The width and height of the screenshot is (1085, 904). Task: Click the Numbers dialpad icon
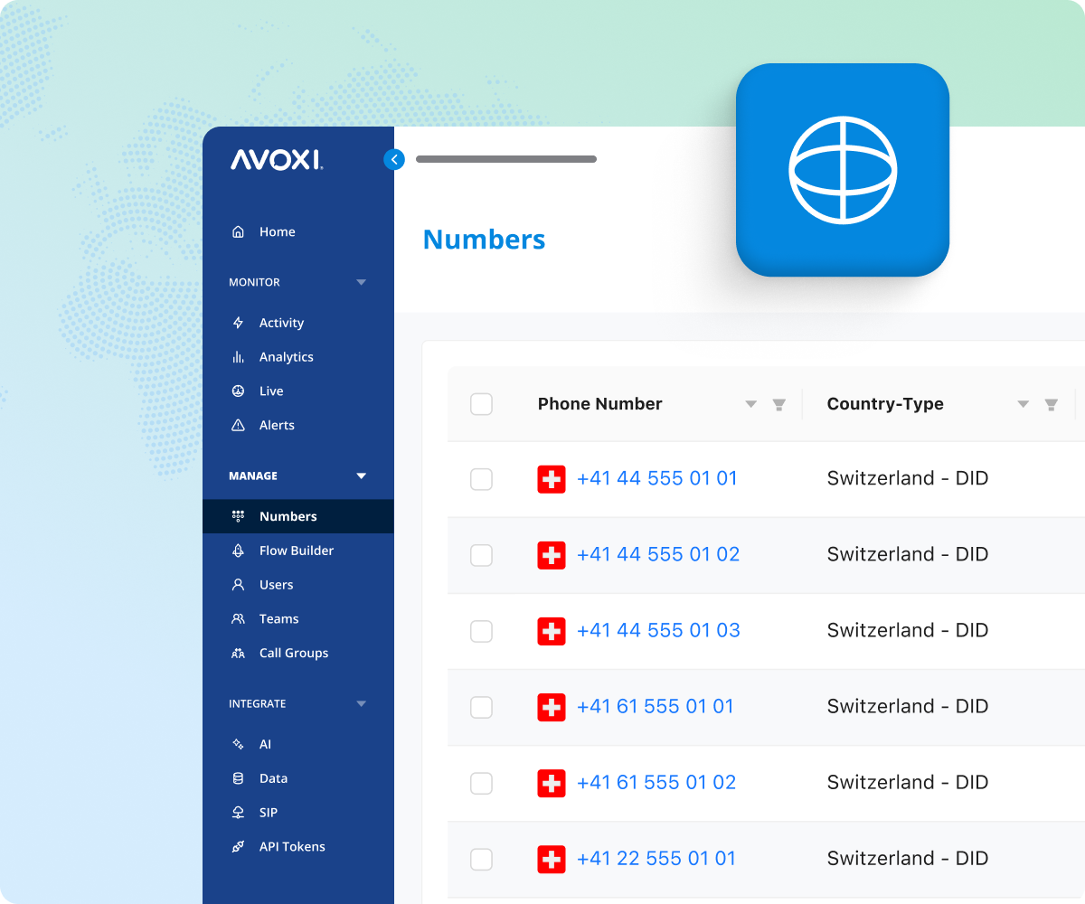click(238, 516)
